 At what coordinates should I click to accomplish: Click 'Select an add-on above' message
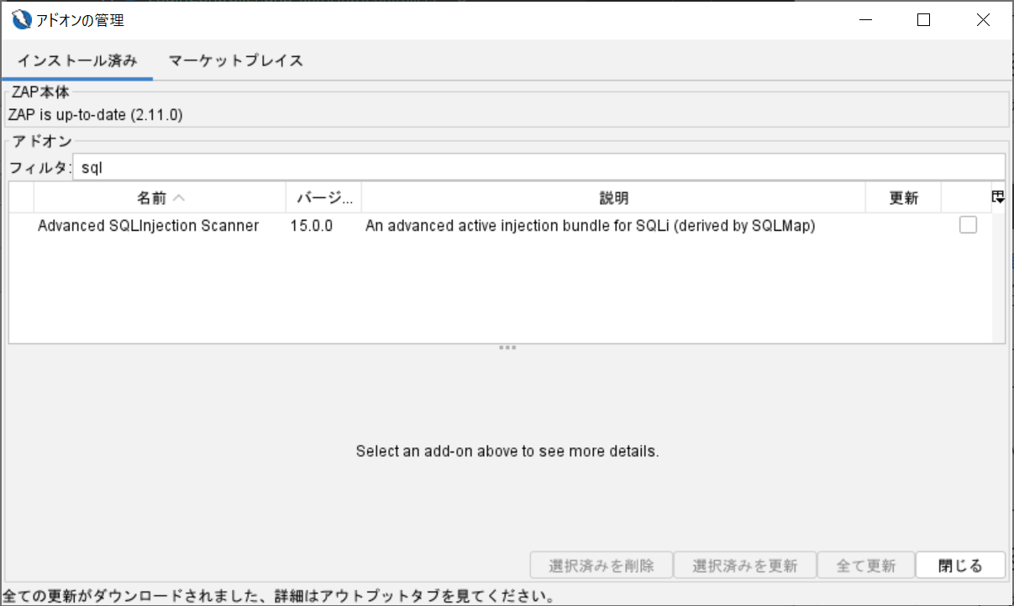click(x=507, y=452)
